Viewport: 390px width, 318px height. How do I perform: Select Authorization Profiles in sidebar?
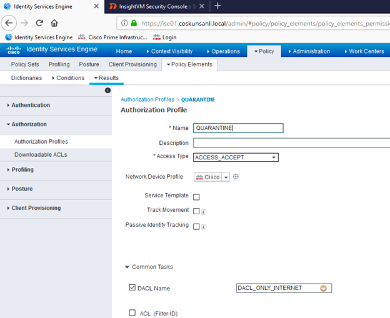pyautogui.click(x=41, y=141)
